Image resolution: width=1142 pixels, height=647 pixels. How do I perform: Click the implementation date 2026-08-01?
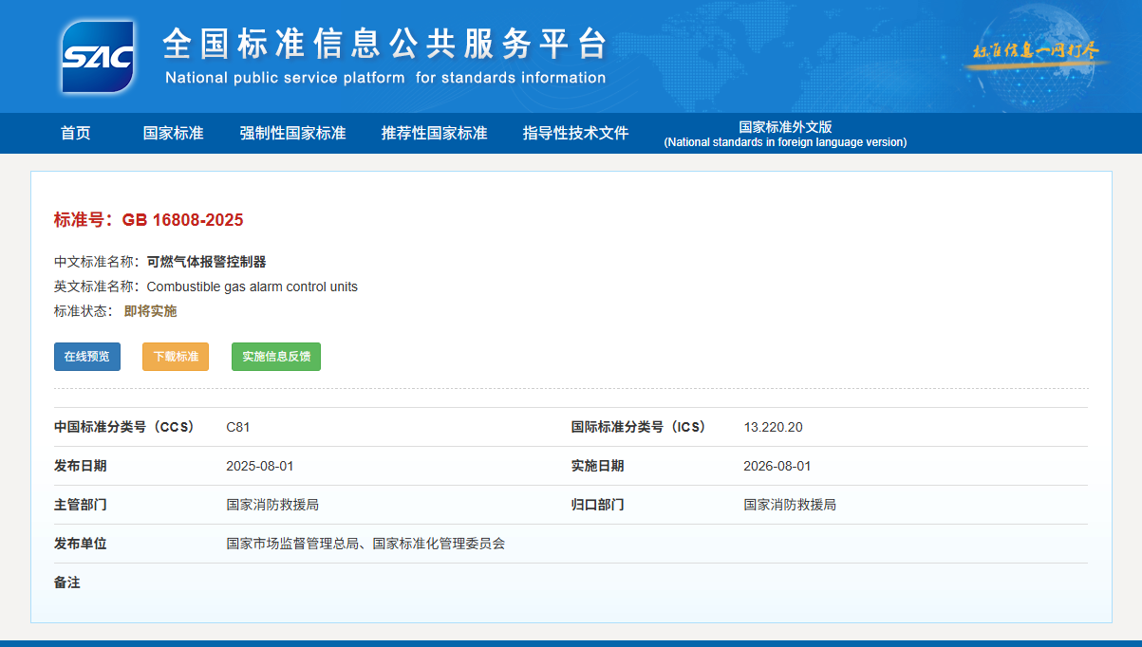pyautogui.click(x=777, y=466)
